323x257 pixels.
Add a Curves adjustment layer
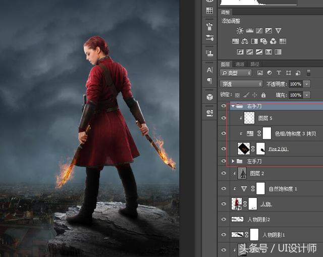point(259,31)
